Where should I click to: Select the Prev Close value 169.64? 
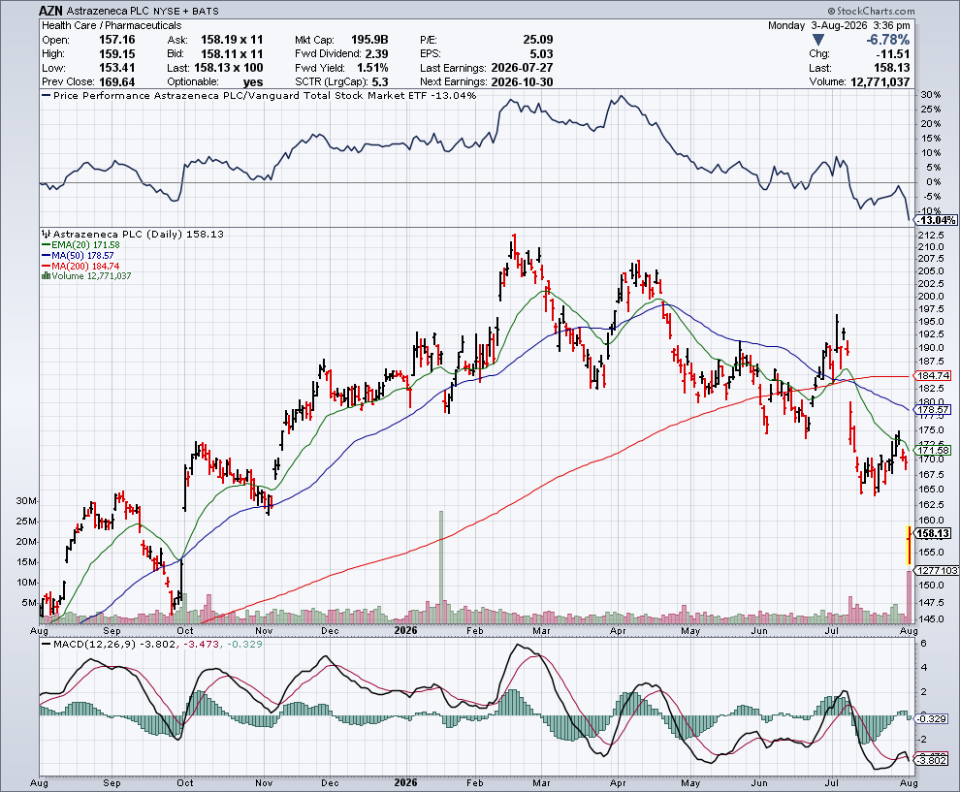point(117,82)
